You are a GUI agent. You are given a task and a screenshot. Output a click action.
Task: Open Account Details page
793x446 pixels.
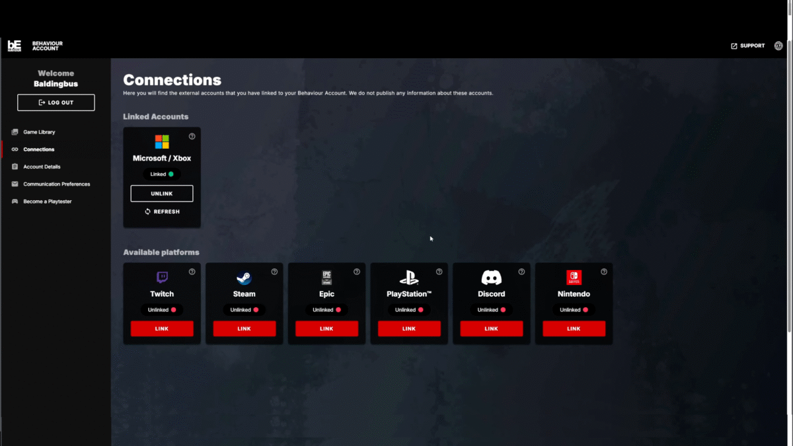click(x=42, y=167)
